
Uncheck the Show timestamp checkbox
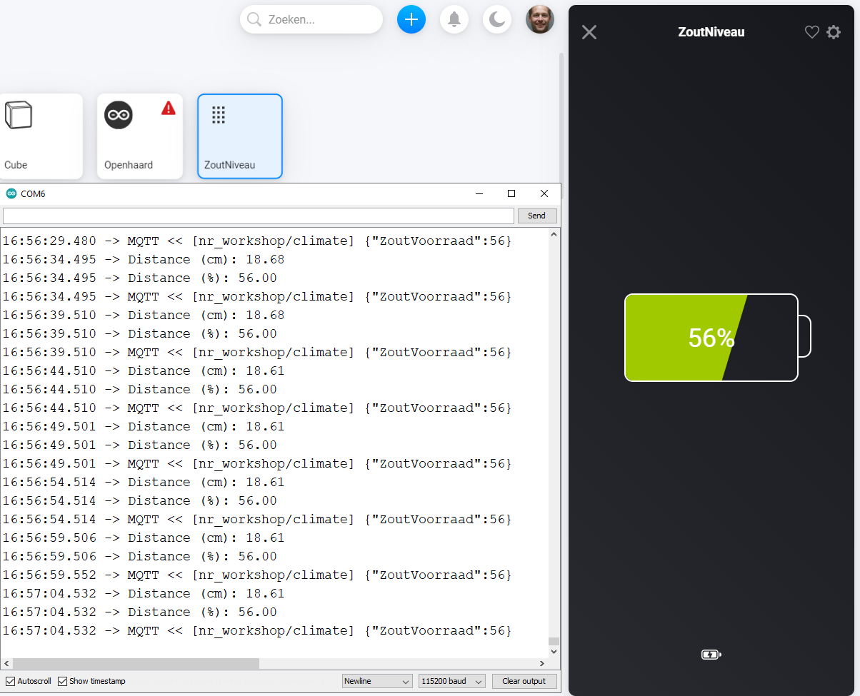coord(63,681)
